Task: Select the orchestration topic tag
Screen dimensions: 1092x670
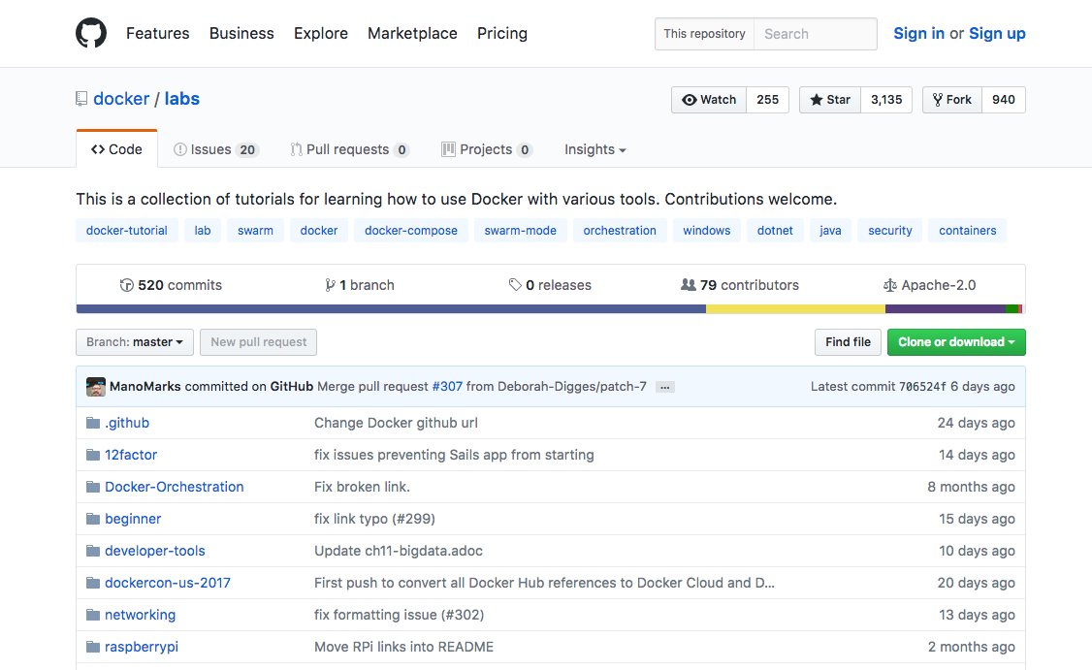Action: (x=620, y=231)
